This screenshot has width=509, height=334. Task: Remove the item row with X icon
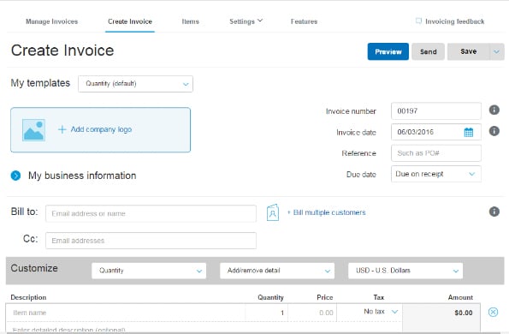point(493,313)
